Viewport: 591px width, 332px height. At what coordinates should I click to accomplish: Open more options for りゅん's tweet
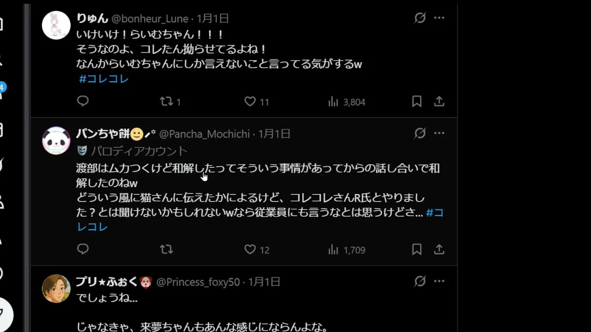click(x=439, y=18)
